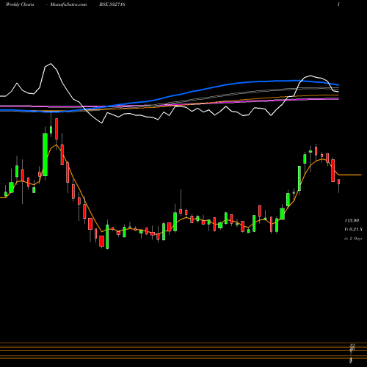Click the 'V: 0.21 X' volume text
The height and width of the screenshot is (367, 367).
point(354,229)
